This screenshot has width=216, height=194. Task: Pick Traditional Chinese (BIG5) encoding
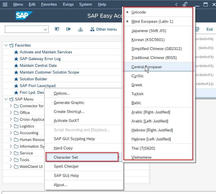click(158, 58)
